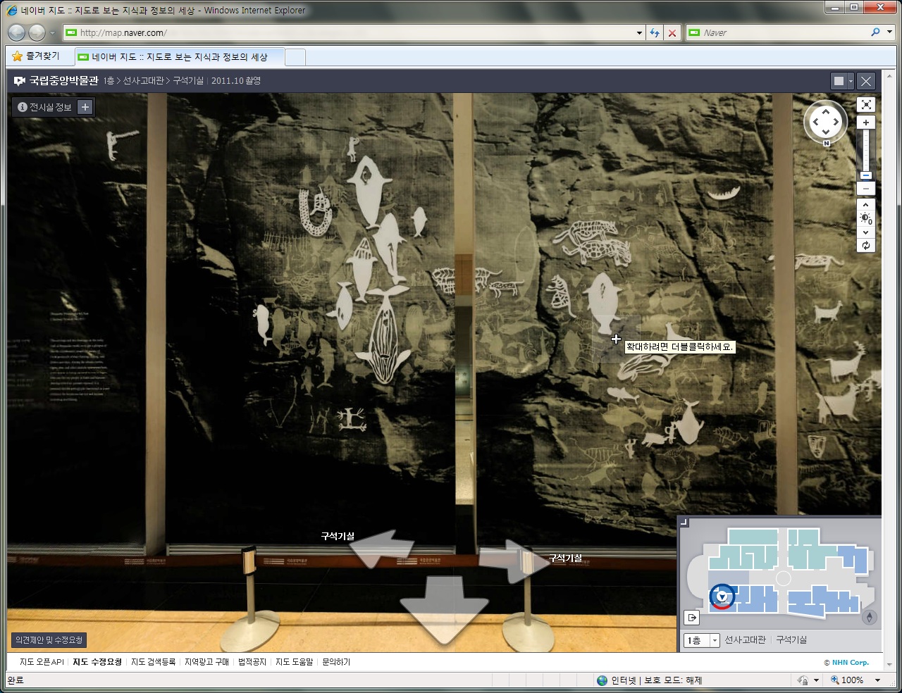Click 선사고대관 label under minimap
902x693 pixels.
(745, 640)
